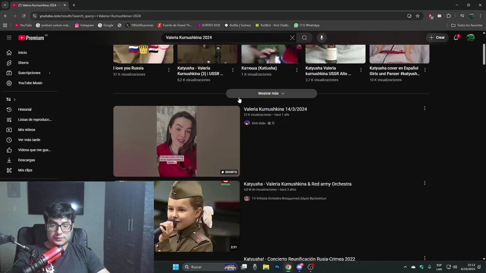Open Katyusha - Valeria Kurnushkina & Red army Orchestra title
Image resolution: width=486 pixels, height=273 pixels.
tap(297, 184)
